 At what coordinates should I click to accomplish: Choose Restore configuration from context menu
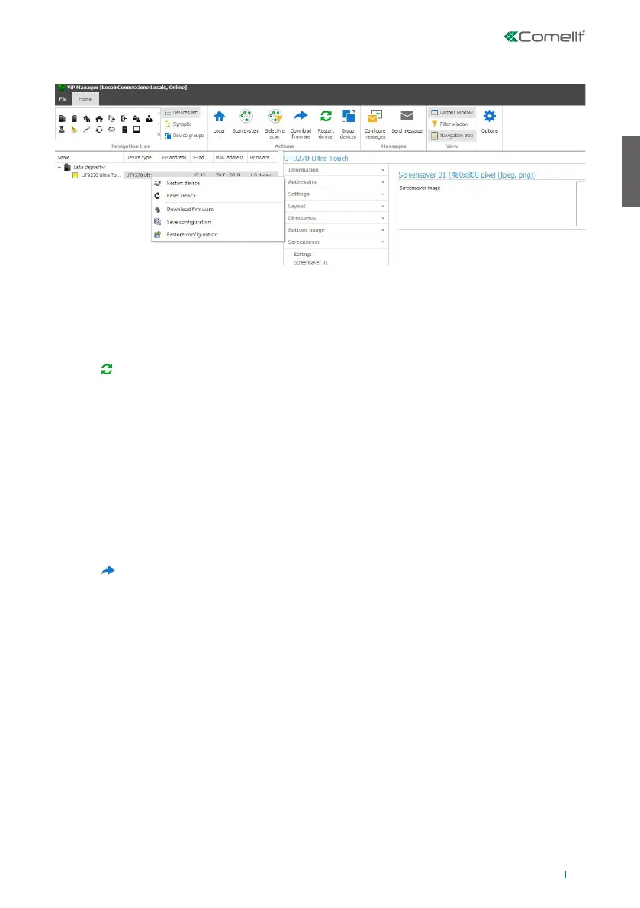click(x=217, y=235)
